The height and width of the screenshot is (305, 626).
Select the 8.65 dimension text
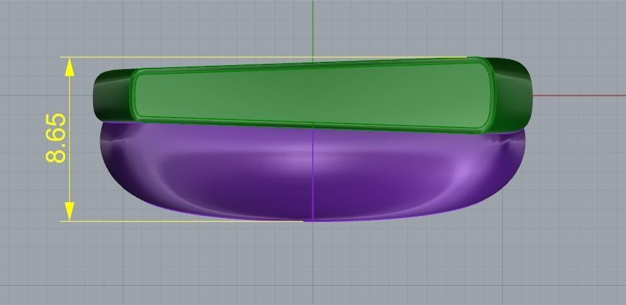coord(56,138)
